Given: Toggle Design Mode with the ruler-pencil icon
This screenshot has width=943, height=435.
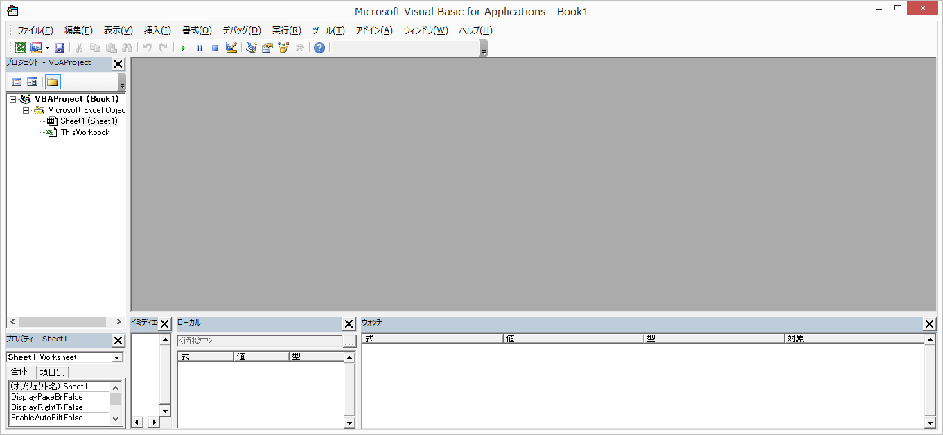Looking at the screenshot, I should coord(231,47).
